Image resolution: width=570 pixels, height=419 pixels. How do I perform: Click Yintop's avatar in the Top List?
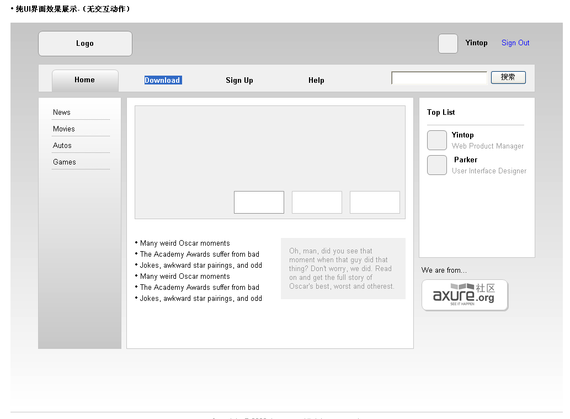click(436, 140)
